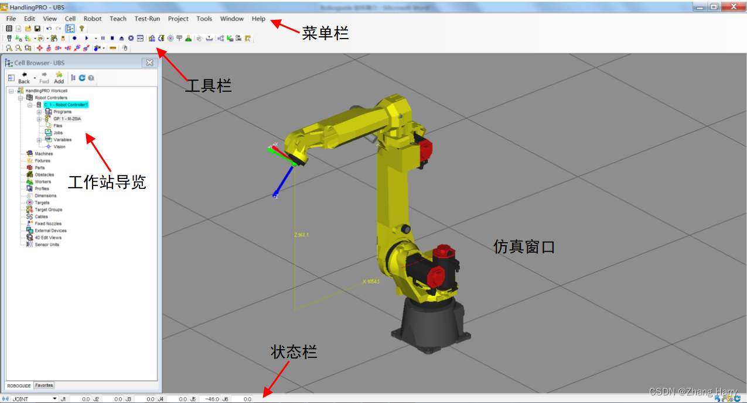This screenshot has height=403, width=747.
Task: Click the green worker figure toolbar icon
Action: (188, 38)
